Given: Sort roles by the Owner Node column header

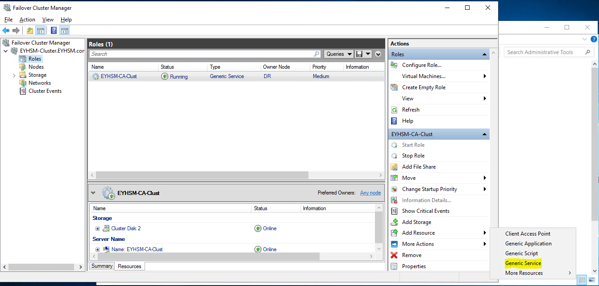Looking at the screenshot, I should click(x=286, y=67).
